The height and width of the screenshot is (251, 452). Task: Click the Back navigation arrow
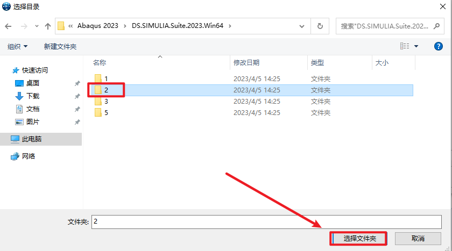pos(9,26)
